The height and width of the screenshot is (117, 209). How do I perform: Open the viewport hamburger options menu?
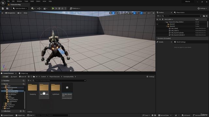coord(2,13)
